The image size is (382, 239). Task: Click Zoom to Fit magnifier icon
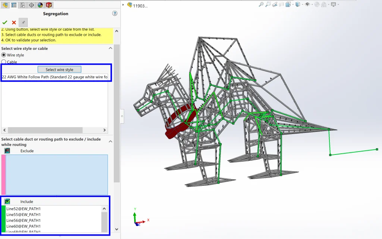(x=261, y=4)
